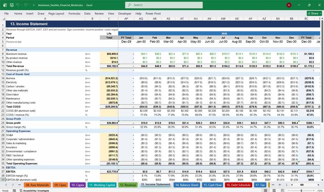This screenshot has width=324, height=192.
Task: Switch to the 10. Capex sheet
Action: 78,185
